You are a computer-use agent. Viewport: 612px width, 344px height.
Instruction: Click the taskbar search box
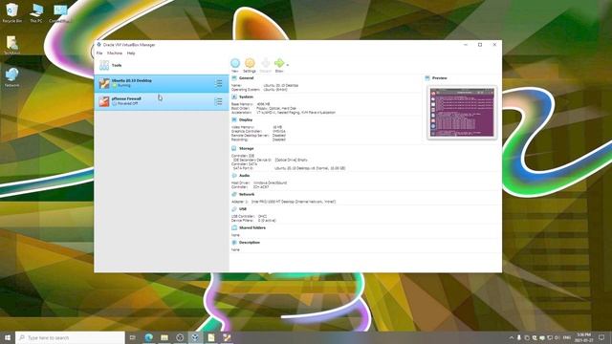[70, 337]
